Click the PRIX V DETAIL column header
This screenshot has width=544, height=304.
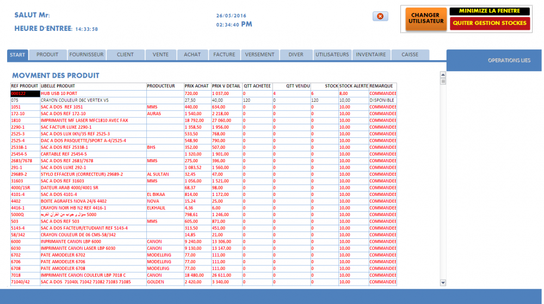click(x=226, y=86)
